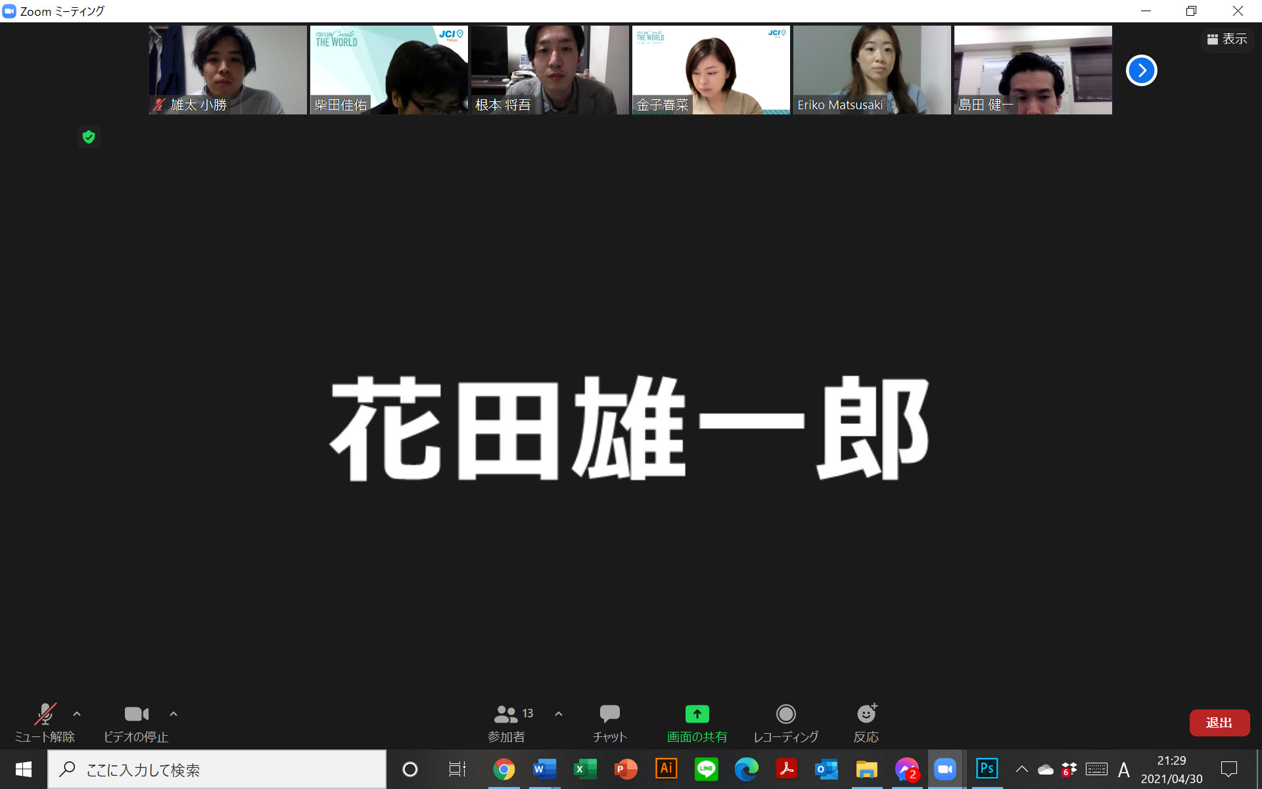Select the Eriko Matsusaki video thumbnail
The image size is (1262, 789).
tap(872, 70)
